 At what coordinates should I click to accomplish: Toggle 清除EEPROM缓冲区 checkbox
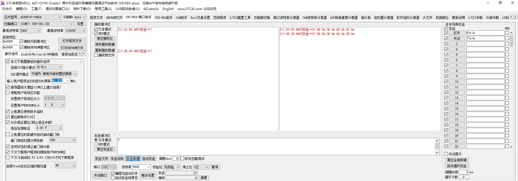pyautogui.click(x=21, y=47)
